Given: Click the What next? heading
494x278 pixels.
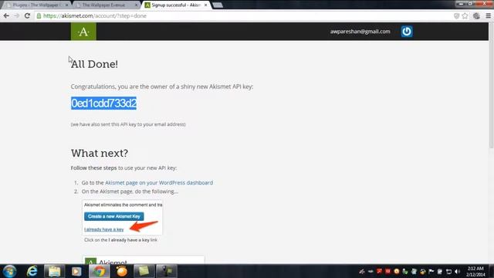Looking at the screenshot, I should 100,153.
